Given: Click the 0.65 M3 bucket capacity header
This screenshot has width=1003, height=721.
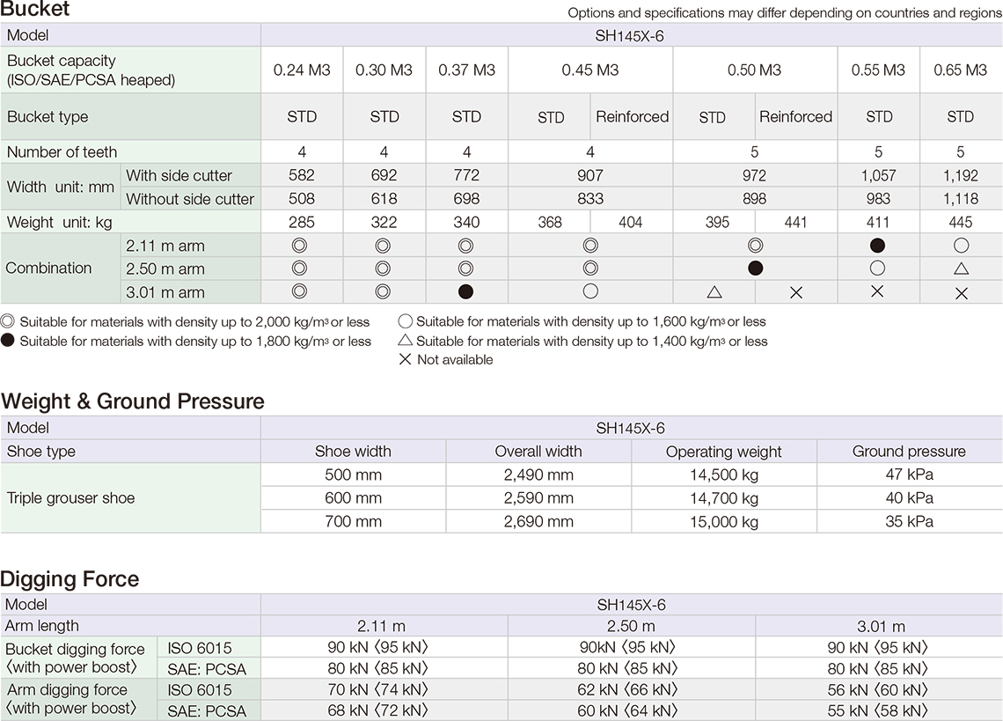Looking at the screenshot, I should pos(961,70).
